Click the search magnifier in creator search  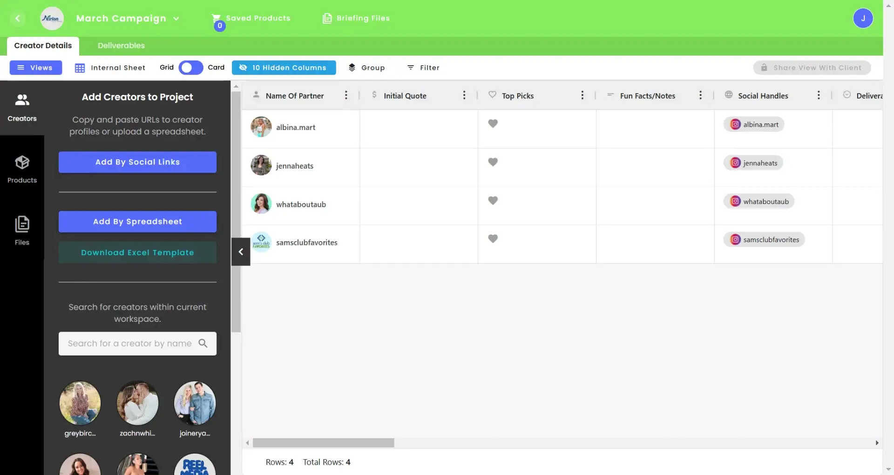(x=203, y=343)
